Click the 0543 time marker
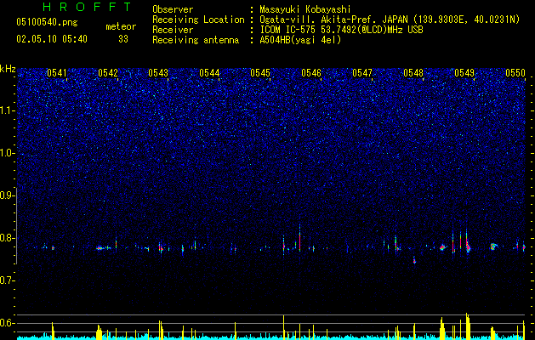The image size is (535, 340). coord(158,72)
